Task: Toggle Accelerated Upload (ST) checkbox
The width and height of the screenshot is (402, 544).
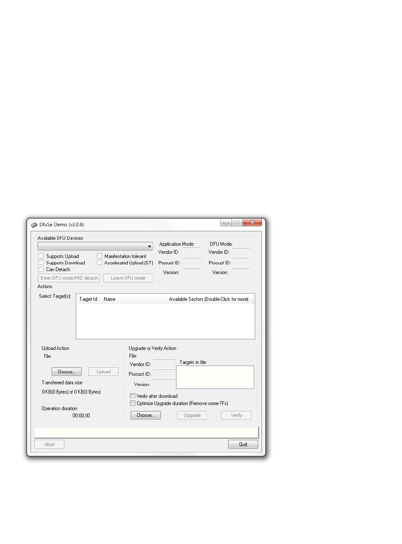Action: click(99, 263)
